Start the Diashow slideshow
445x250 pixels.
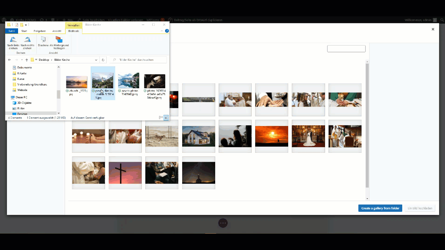tap(43, 40)
